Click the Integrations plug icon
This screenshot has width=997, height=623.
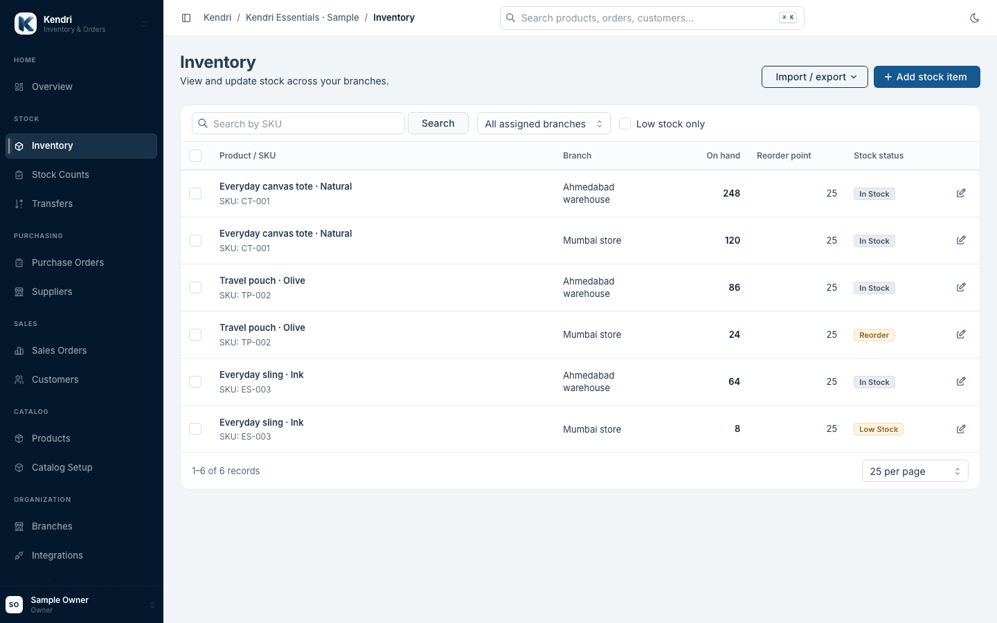tap(19, 556)
